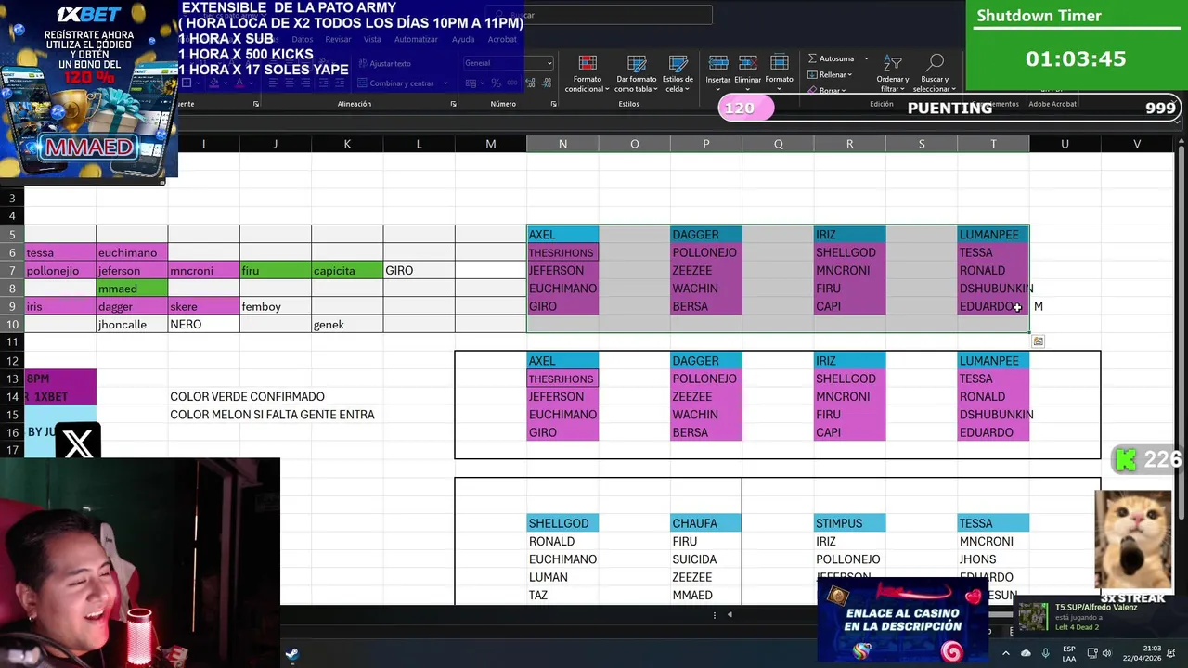Select the CHAUFA header cell
The image size is (1188, 668).
pyautogui.click(x=705, y=523)
